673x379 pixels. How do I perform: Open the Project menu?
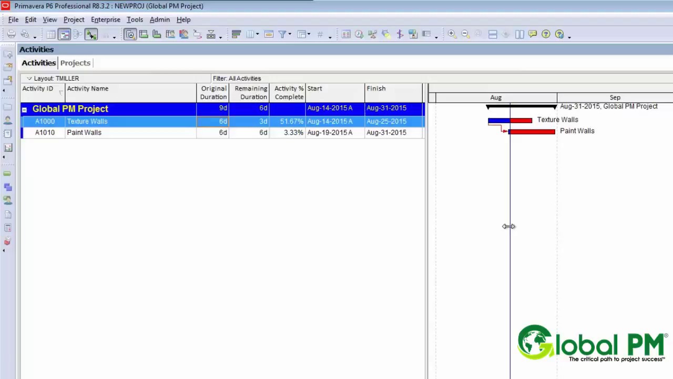point(74,19)
